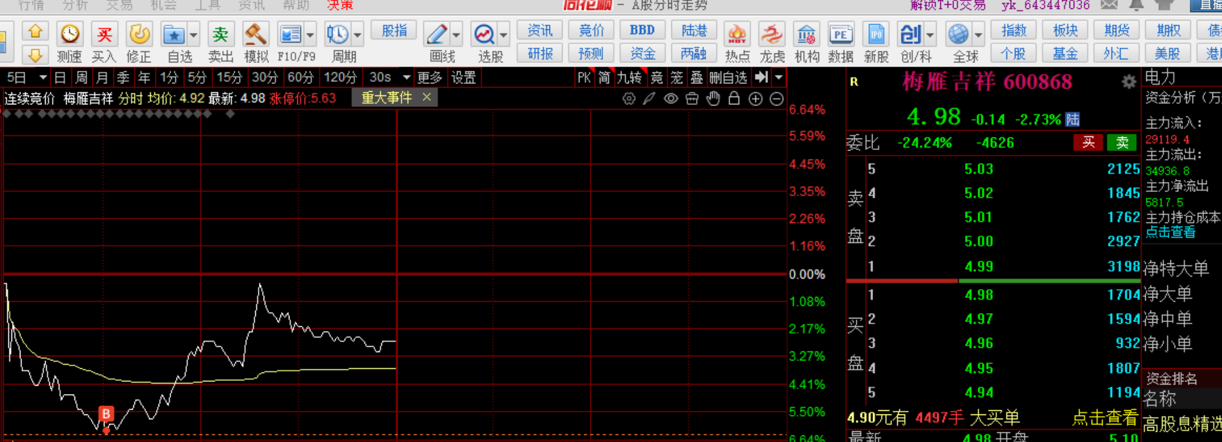The height and width of the screenshot is (442, 1222).
Task: Switch to the 60分 chart tab
Action: (x=300, y=78)
